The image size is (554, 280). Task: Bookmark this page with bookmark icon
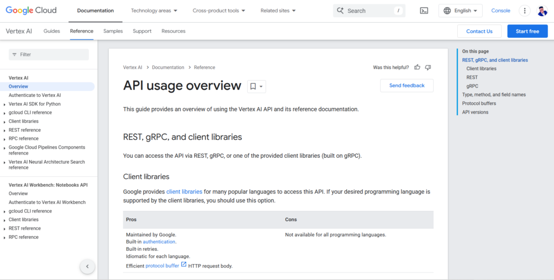click(x=253, y=86)
